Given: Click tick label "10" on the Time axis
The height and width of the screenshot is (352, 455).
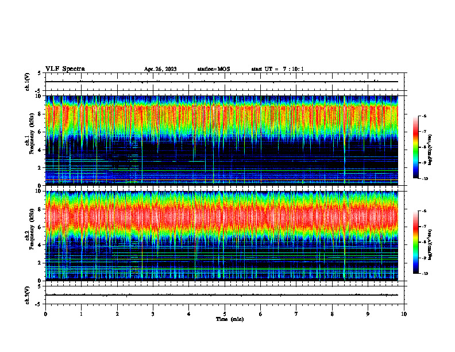Looking at the screenshot, I should point(404,314).
